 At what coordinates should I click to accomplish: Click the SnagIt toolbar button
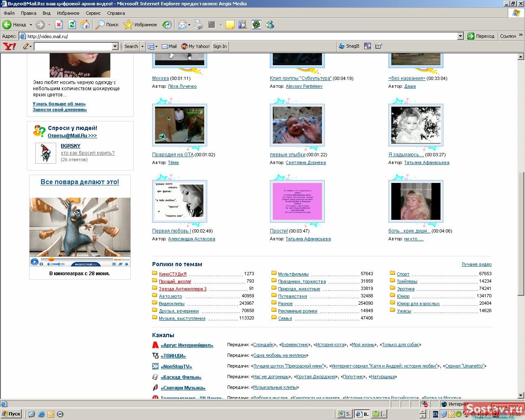[349, 46]
